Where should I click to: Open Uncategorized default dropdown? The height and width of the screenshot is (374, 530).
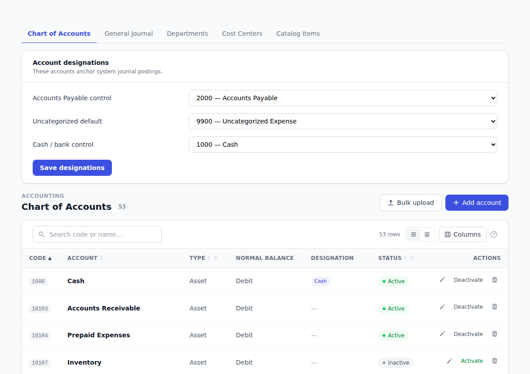click(343, 121)
